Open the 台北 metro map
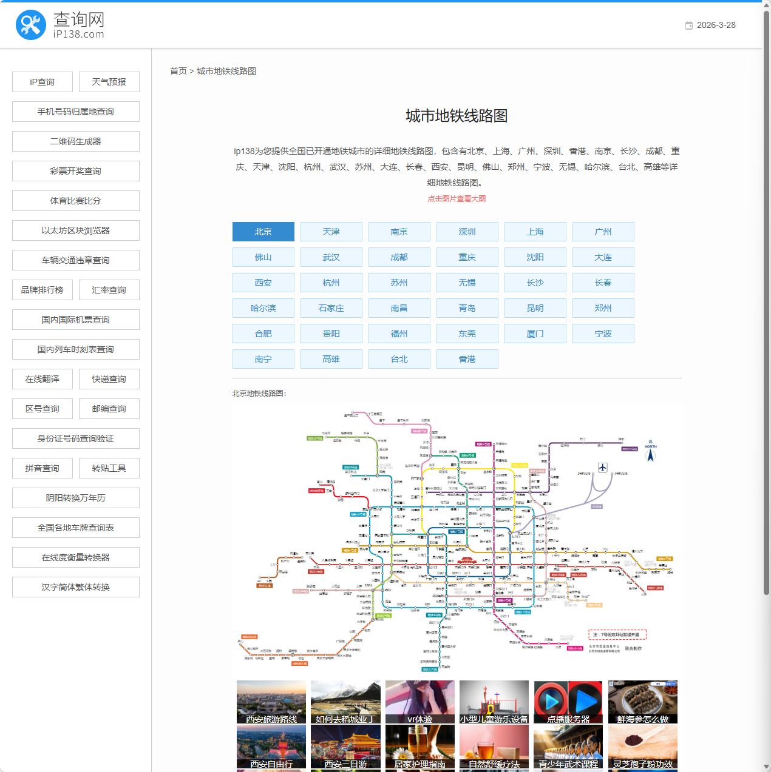This screenshot has height=772, width=771. click(x=399, y=359)
